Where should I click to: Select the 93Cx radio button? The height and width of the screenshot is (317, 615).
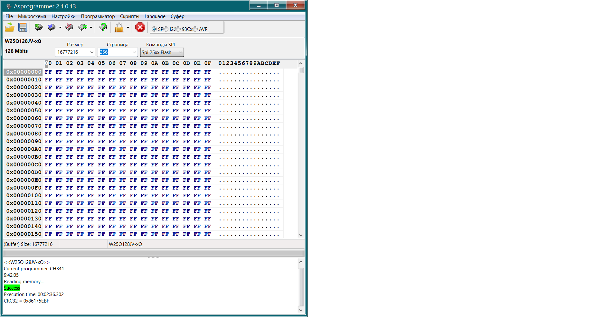[x=178, y=29]
